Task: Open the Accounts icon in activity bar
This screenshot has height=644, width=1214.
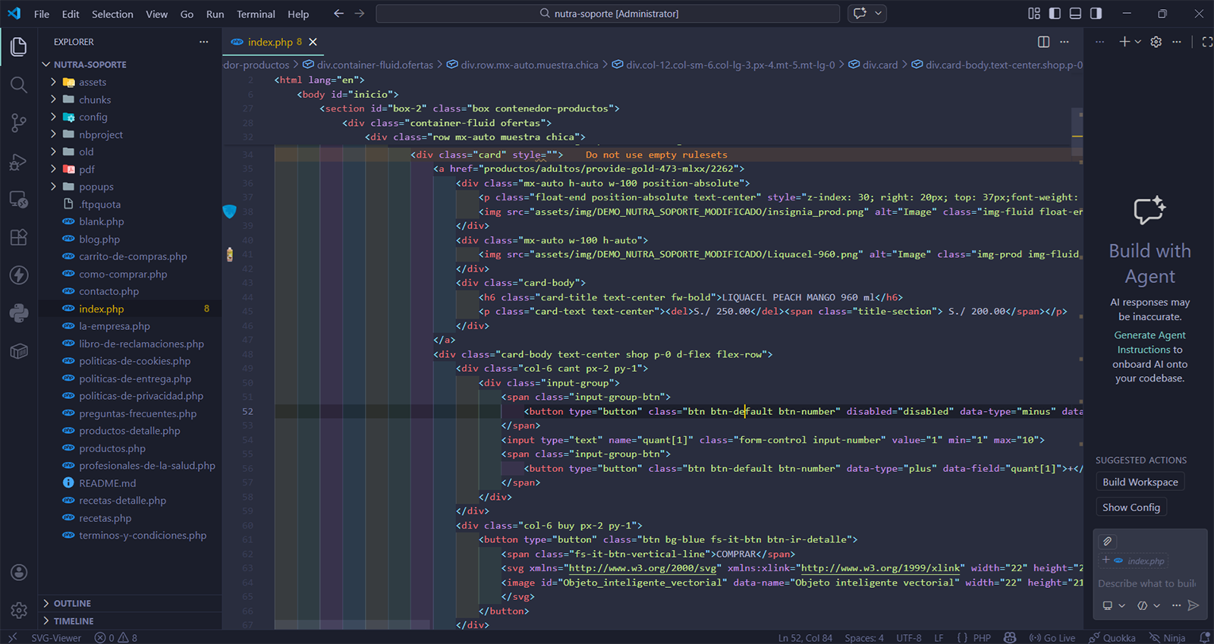Action: pyautogui.click(x=19, y=573)
